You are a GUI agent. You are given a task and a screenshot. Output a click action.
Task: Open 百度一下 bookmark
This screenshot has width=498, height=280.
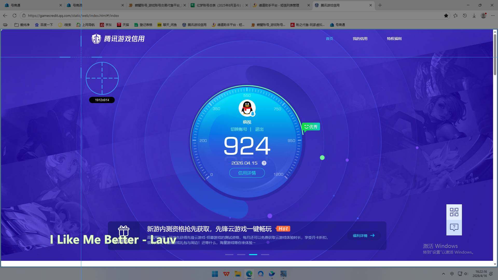[44, 25]
